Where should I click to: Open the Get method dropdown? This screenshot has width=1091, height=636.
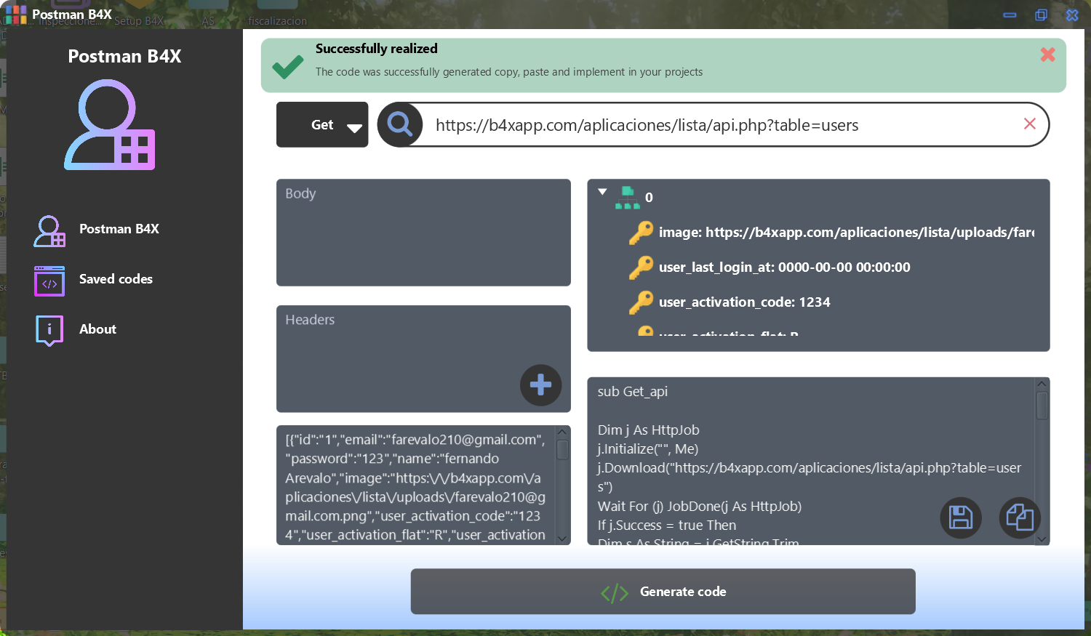(322, 125)
